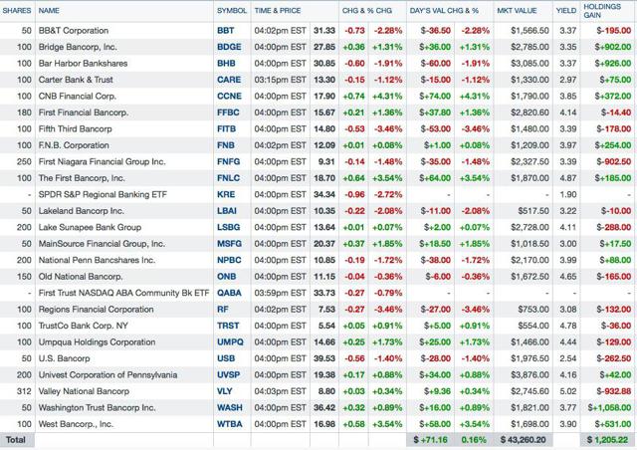Open the CCNE symbol link
This screenshot has height=450, width=637.
click(x=229, y=96)
